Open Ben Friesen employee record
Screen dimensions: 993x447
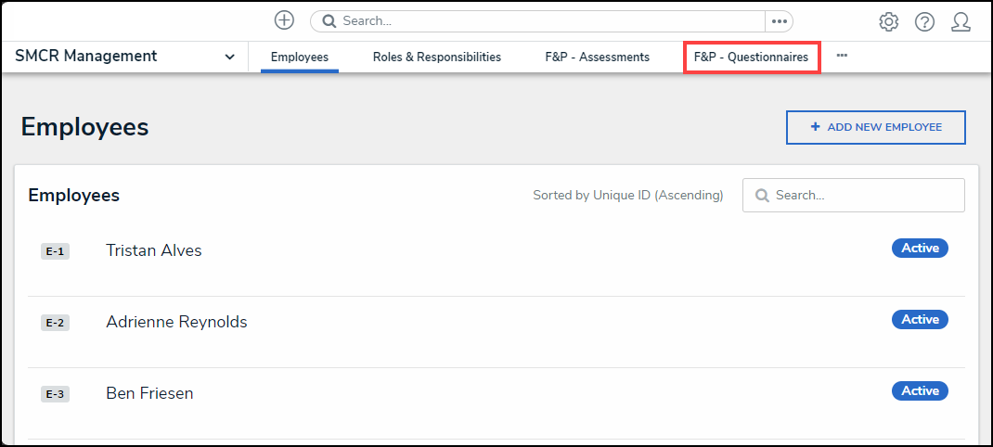(x=149, y=393)
